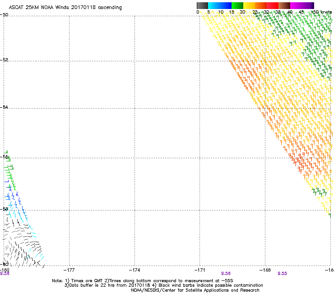Click the '20' label under the color bar

click(x=242, y=12)
